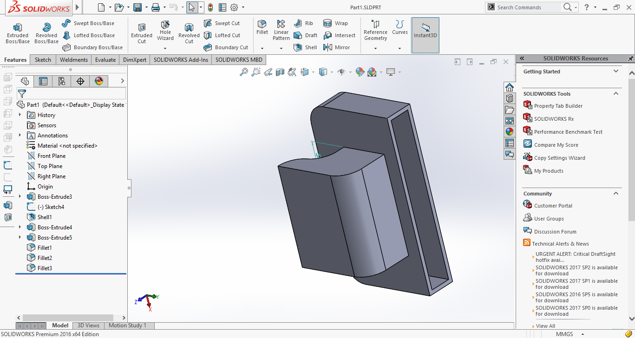Select the Rib feature tool

303,23
